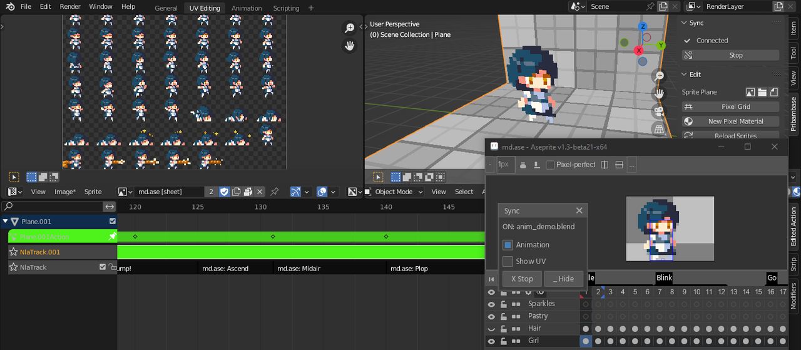Show the hidden Hair layer

pos(491,329)
